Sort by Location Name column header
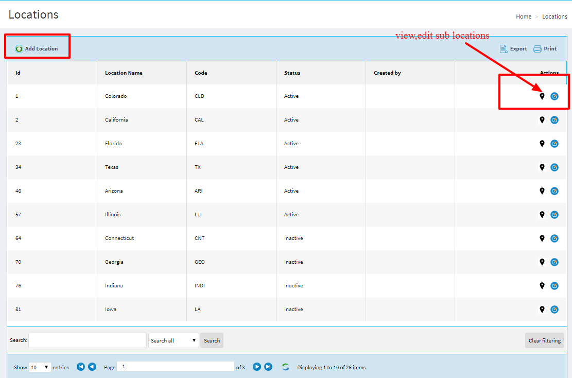 coord(124,73)
